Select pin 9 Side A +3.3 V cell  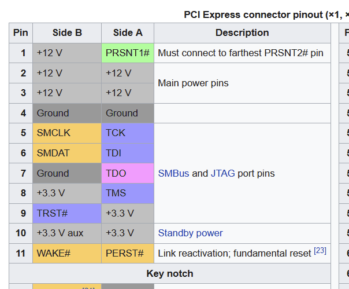click(x=128, y=213)
